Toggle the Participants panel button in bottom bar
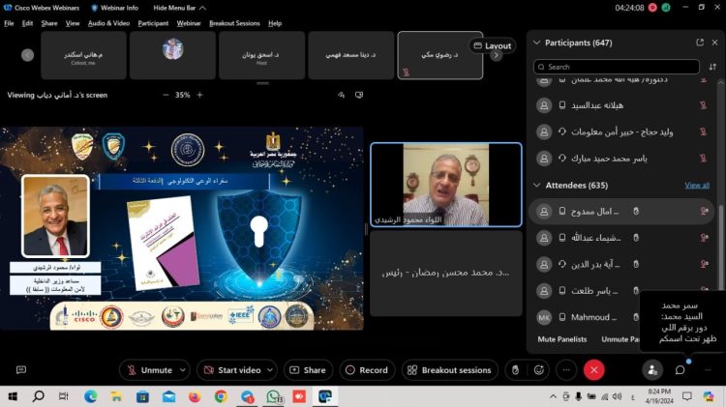Viewport: 726px width, 407px height. (652, 370)
